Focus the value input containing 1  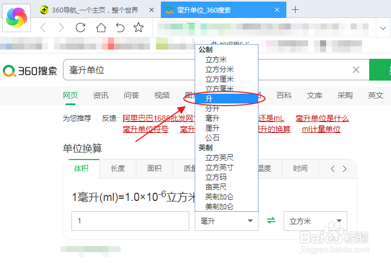pos(130,221)
